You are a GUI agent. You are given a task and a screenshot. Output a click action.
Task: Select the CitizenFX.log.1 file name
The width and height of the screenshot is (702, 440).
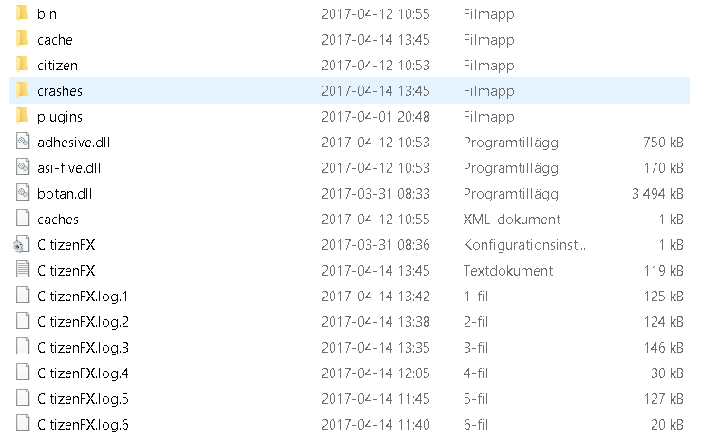[83, 297]
